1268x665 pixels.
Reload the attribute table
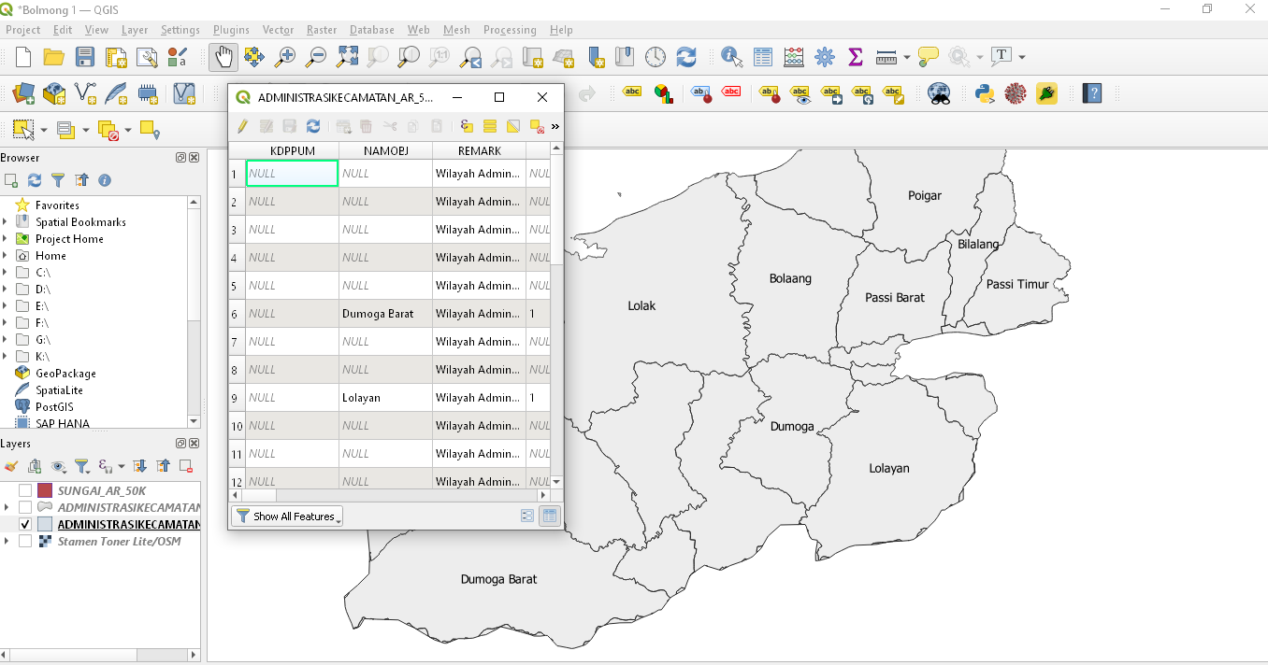point(313,126)
